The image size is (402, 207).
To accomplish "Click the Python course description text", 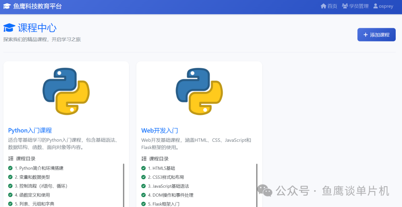I will point(63,144).
